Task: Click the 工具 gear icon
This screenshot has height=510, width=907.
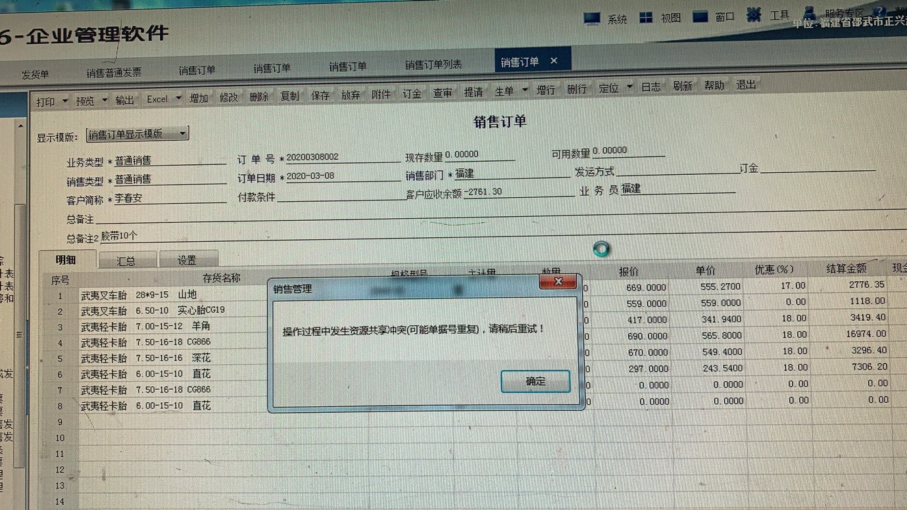Action: (x=754, y=15)
